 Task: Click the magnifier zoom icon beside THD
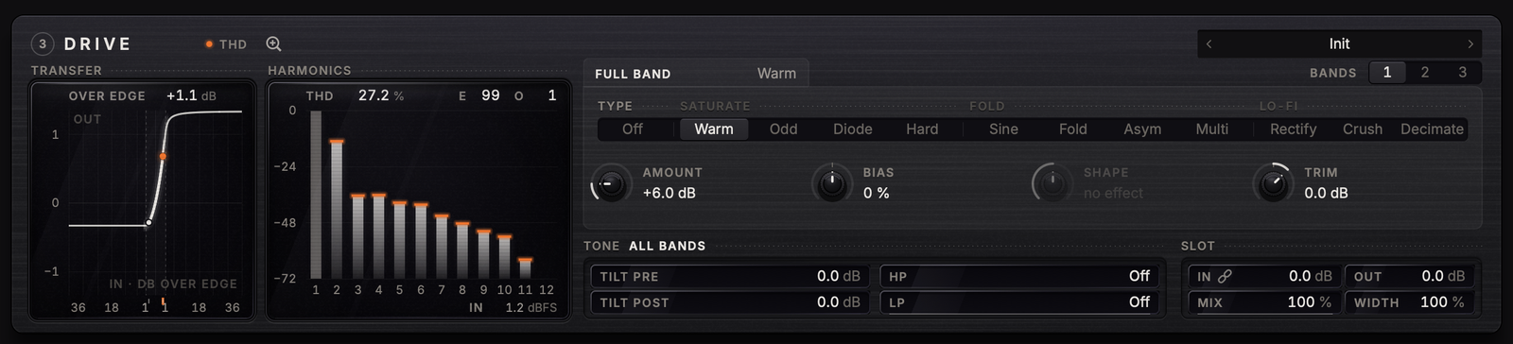pyautogui.click(x=273, y=43)
